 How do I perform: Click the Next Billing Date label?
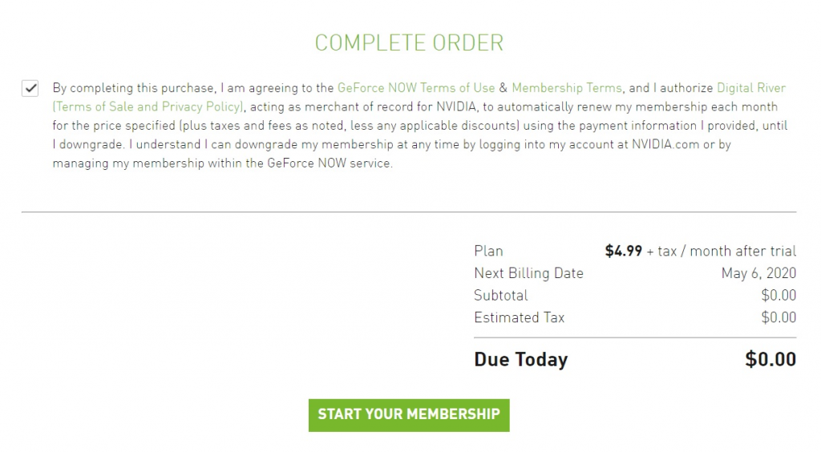[528, 273]
